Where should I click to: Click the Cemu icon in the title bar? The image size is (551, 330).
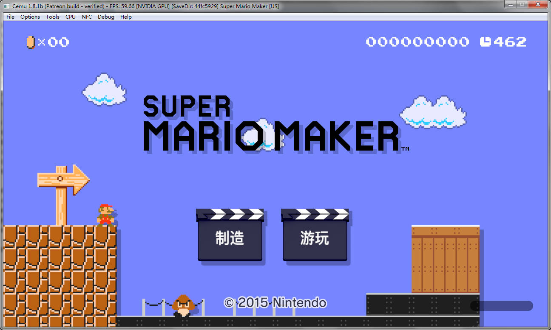point(7,6)
